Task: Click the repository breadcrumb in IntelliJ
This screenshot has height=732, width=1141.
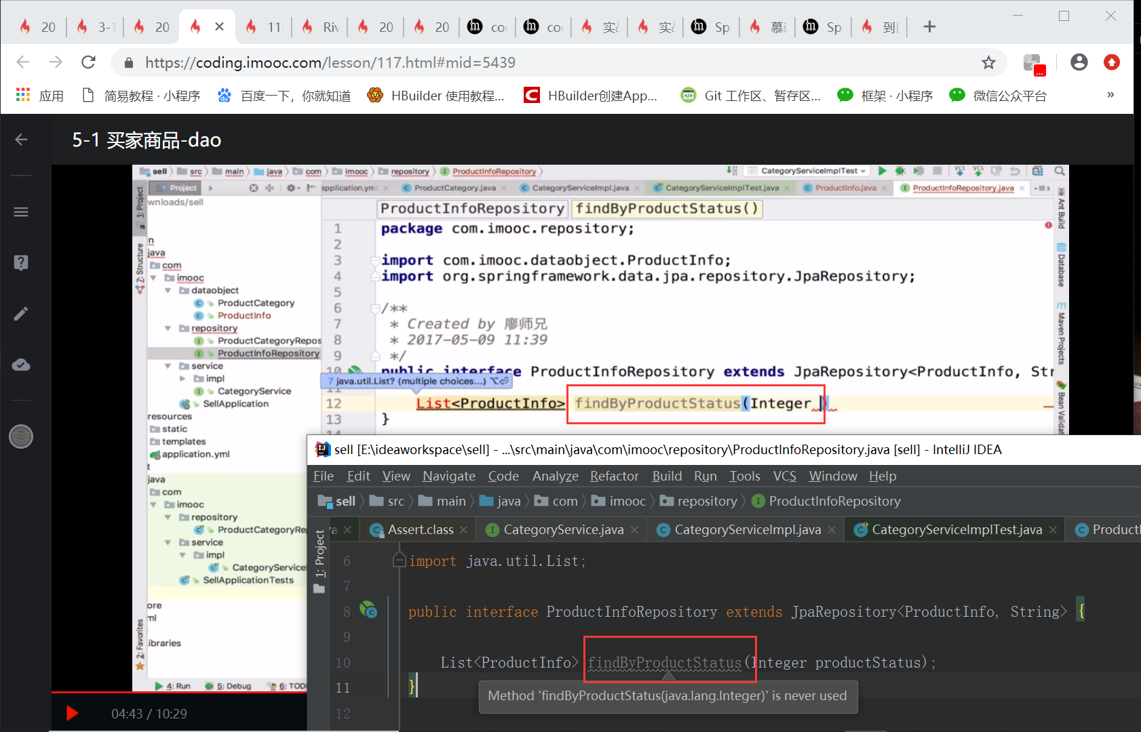Action: pos(699,502)
